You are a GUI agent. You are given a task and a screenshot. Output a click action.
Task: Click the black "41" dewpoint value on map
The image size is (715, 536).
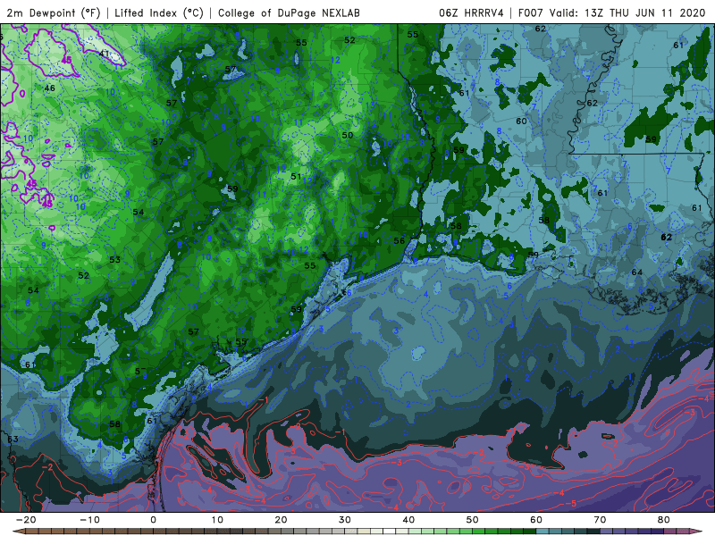click(105, 54)
